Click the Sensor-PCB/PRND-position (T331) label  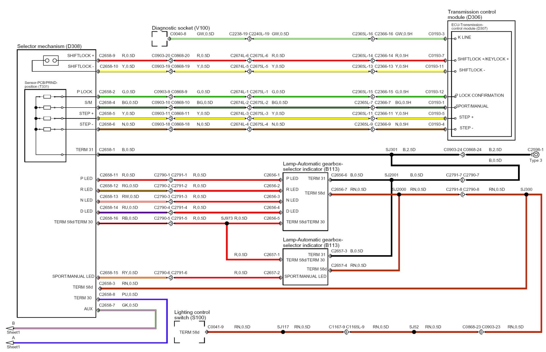pyautogui.click(x=41, y=85)
